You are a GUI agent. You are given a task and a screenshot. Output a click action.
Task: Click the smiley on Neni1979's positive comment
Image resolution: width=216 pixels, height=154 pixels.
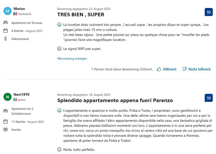coord(60,110)
